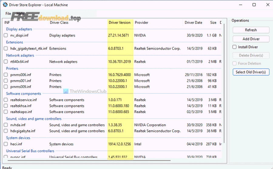Check the realtekservice.inf checkbox
The image size is (273, 169).
[x=6, y=100]
